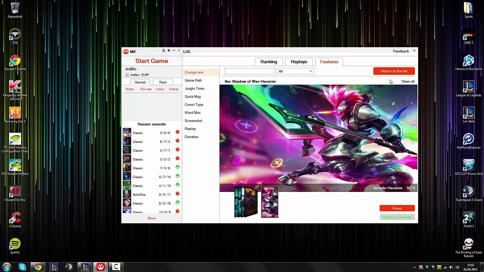This screenshot has width=484, height=272.
Task: Click the champion icon on the Solo/Duo record
Action: [x=127, y=195]
